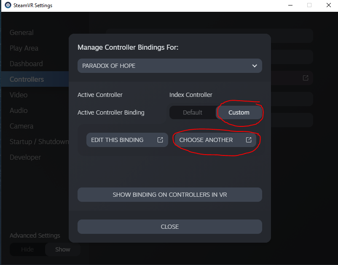This screenshot has width=338, height=265.
Task: Switch binding to Default
Action: tap(193, 112)
